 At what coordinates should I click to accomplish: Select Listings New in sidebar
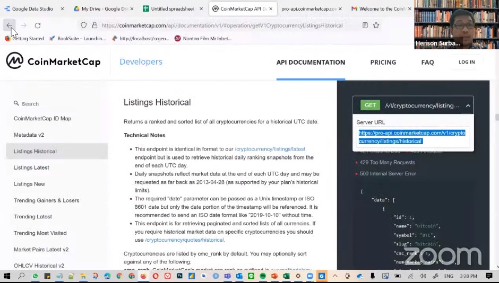29,184
